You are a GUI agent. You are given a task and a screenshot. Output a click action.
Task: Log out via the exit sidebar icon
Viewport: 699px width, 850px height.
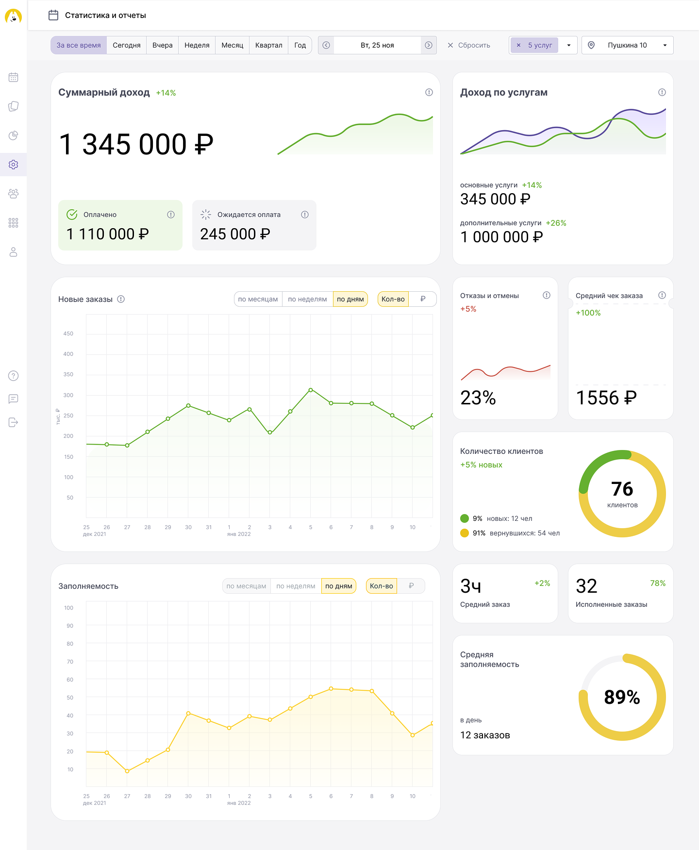point(14,422)
